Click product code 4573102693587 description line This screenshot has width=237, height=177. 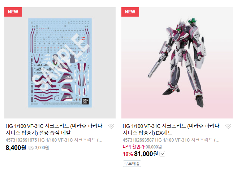click(x=171, y=140)
